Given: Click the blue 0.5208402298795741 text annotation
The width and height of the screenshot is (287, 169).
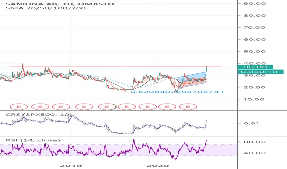Looking at the screenshot, I should click(177, 92).
